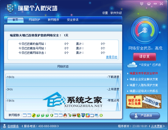Click the red 请修复 repair button
Screen dimensions: 168x130
click(x=144, y=57)
